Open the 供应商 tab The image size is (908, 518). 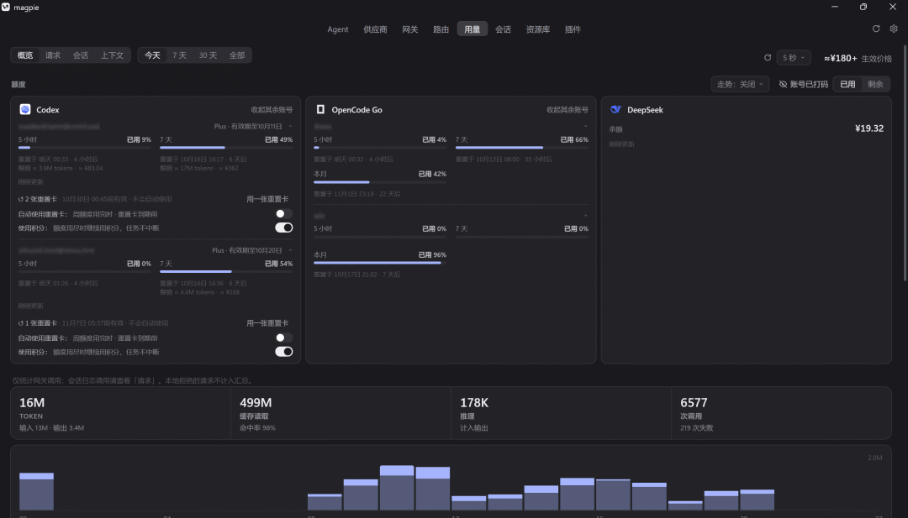pyautogui.click(x=375, y=29)
